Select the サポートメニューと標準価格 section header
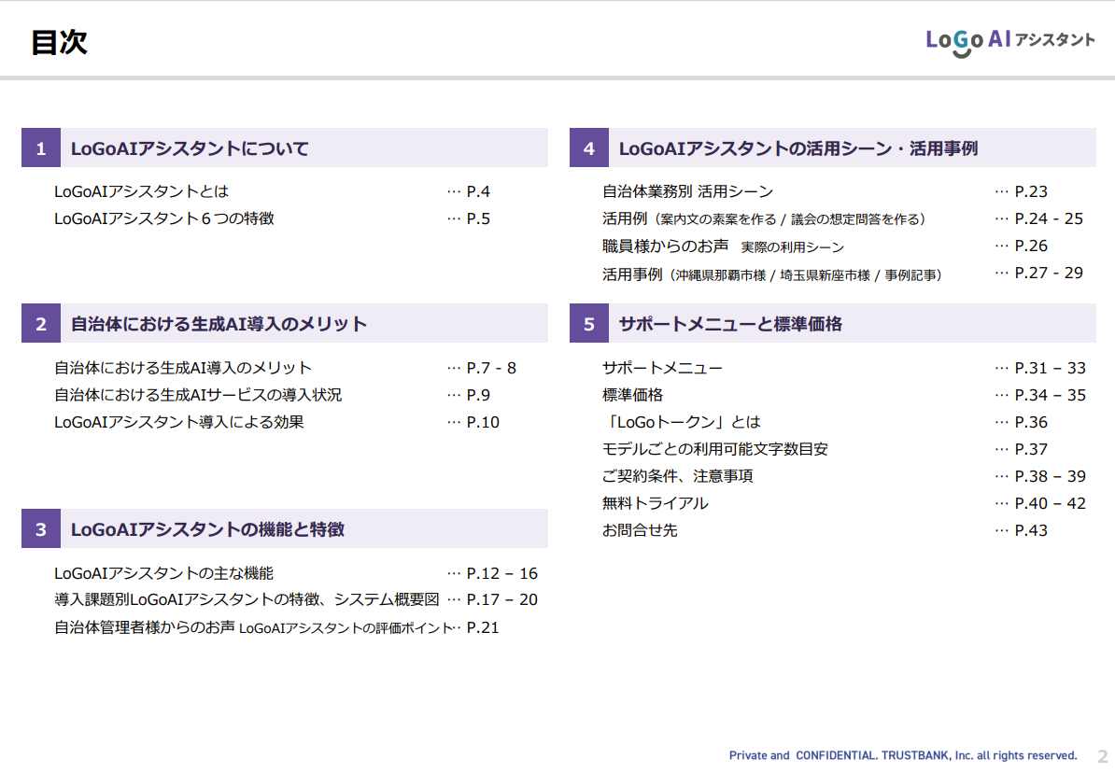The image size is (1115, 773). point(730,324)
